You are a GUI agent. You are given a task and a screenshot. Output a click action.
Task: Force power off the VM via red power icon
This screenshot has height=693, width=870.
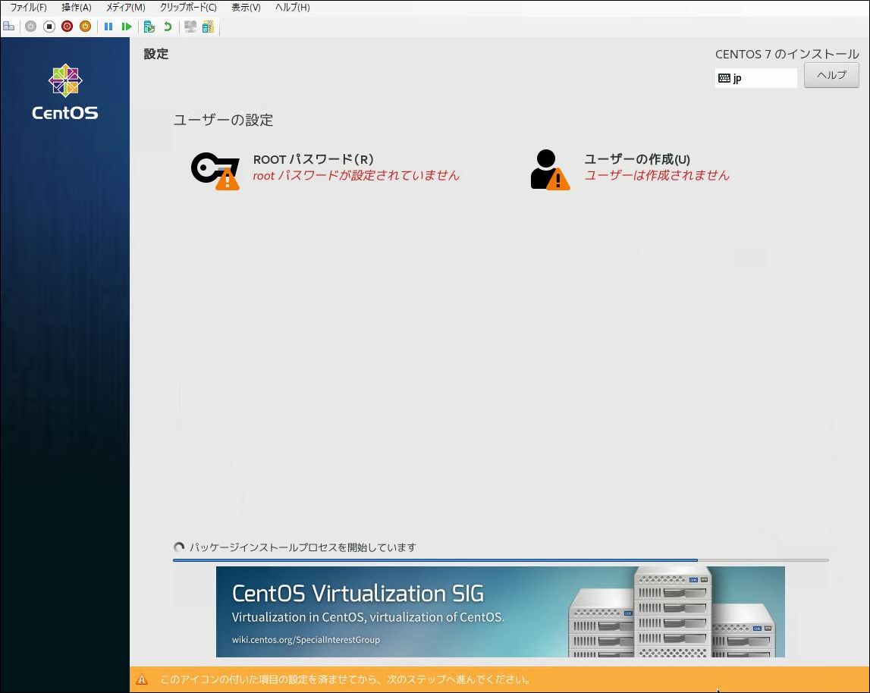tap(67, 26)
